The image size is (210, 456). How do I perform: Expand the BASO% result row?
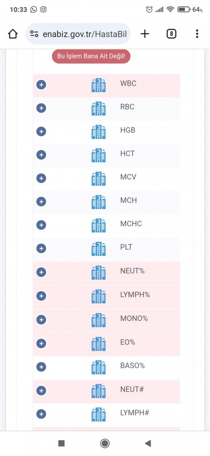click(41, 367)
